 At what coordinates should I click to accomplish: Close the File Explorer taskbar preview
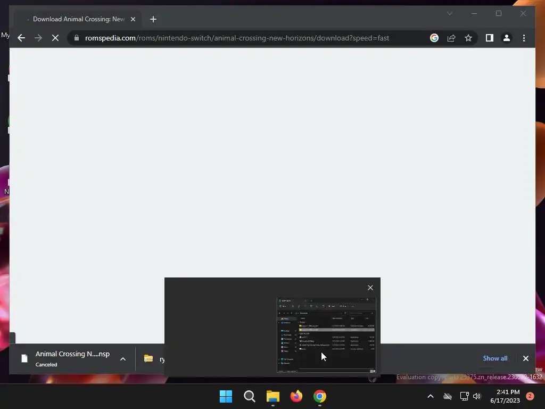click(x=370, y=288)
